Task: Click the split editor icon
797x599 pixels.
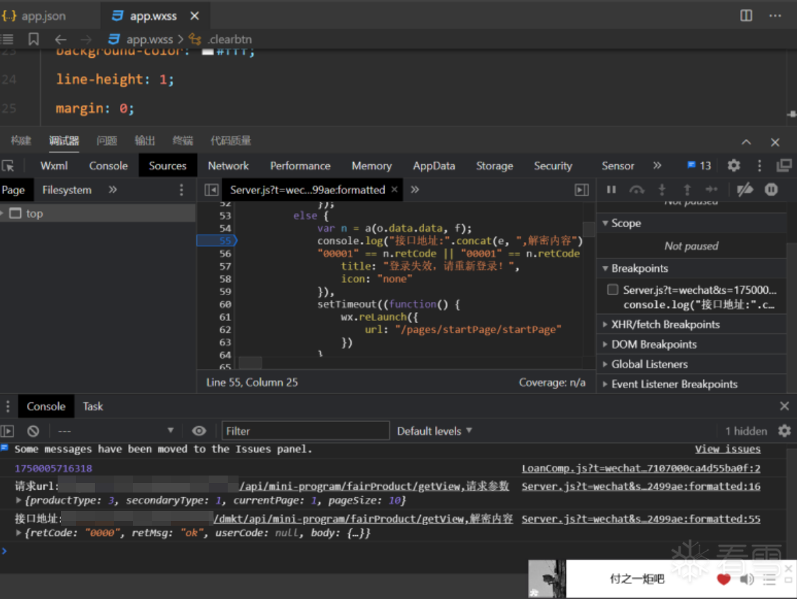Action: click(746, 16)
